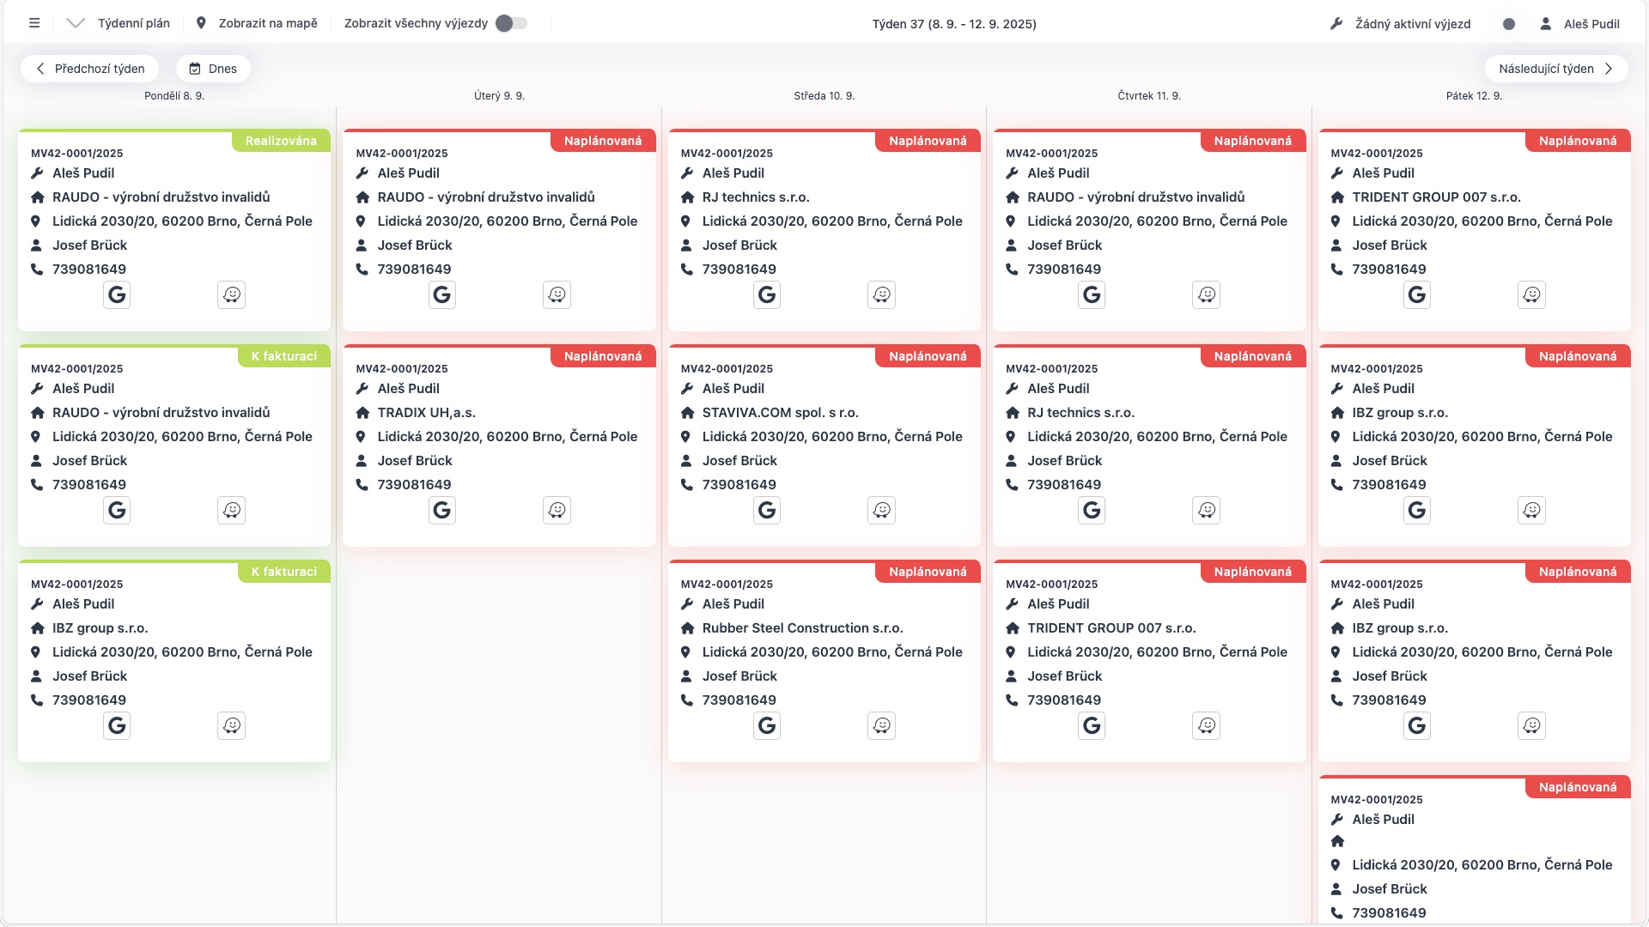Viewport: 1649px width, 927px height.
Task: Click the Předchozí týden button
Action: [89, 69]
